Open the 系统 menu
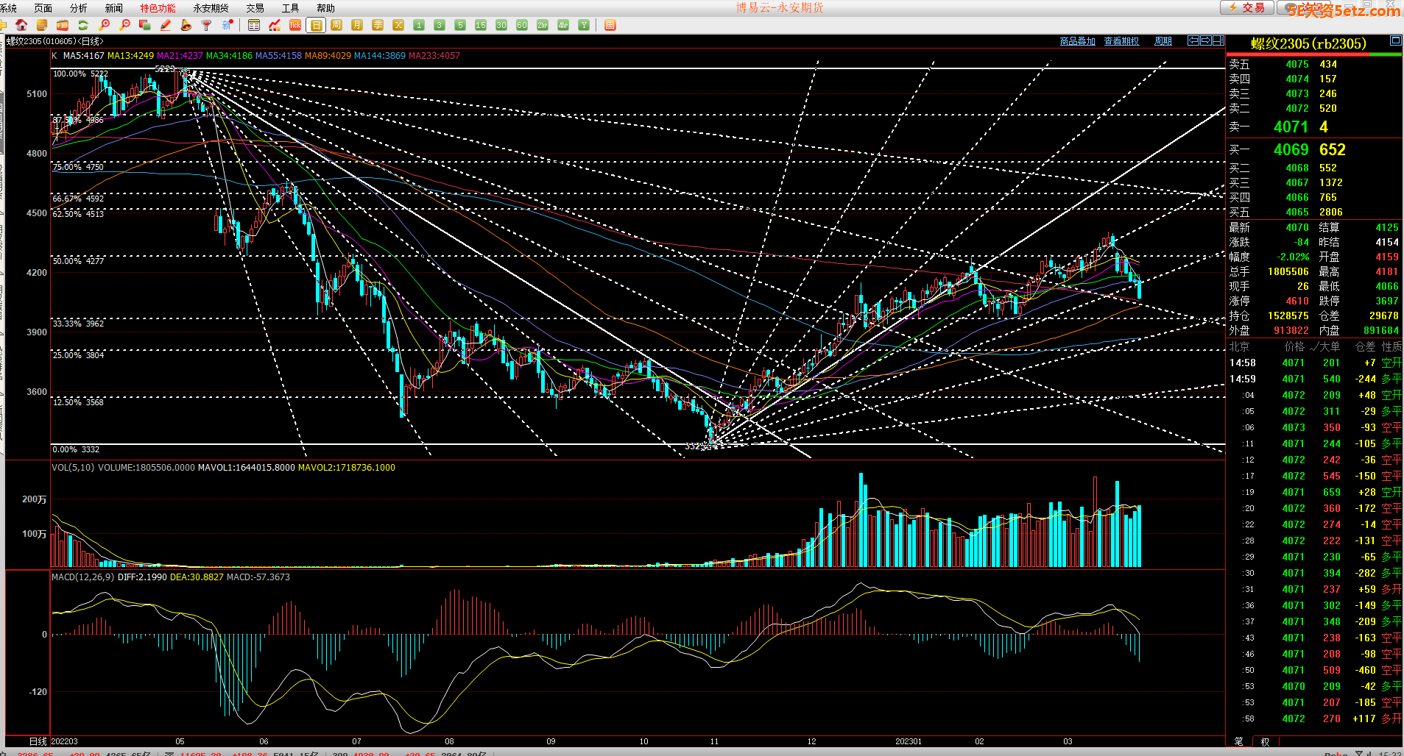The height and width of the screenshot is (756, 1404). [x=8, y=8]
